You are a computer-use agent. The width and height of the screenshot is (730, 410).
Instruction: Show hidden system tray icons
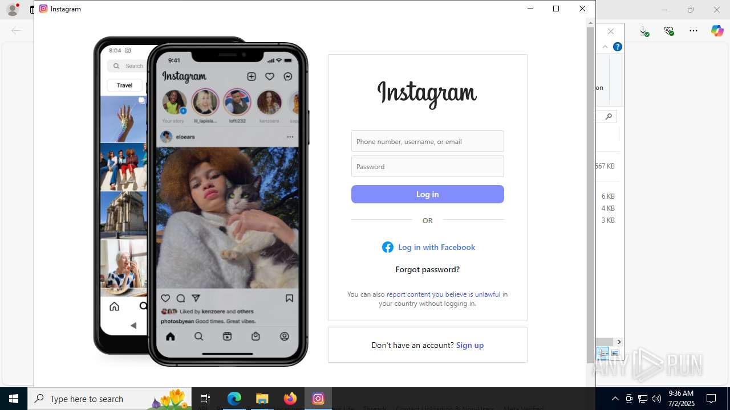click(x=615, y=399)
